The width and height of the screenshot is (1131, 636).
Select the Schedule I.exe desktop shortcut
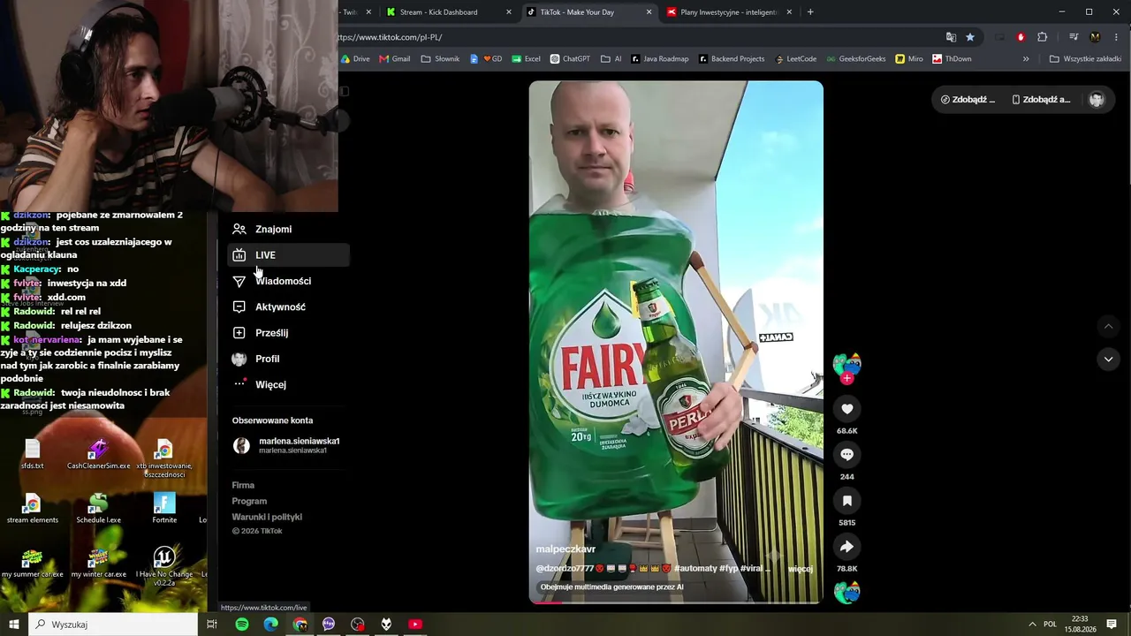[x=98, y=509]
